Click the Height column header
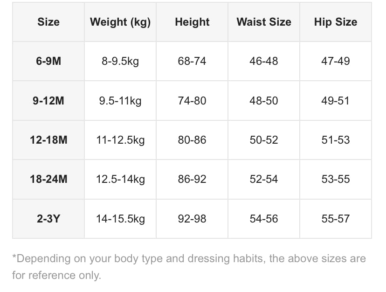This screenshot has width=386, height=292. coord(192,22)
